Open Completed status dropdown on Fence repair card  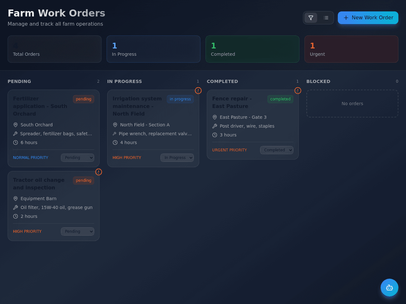click(x=277, y=150)
